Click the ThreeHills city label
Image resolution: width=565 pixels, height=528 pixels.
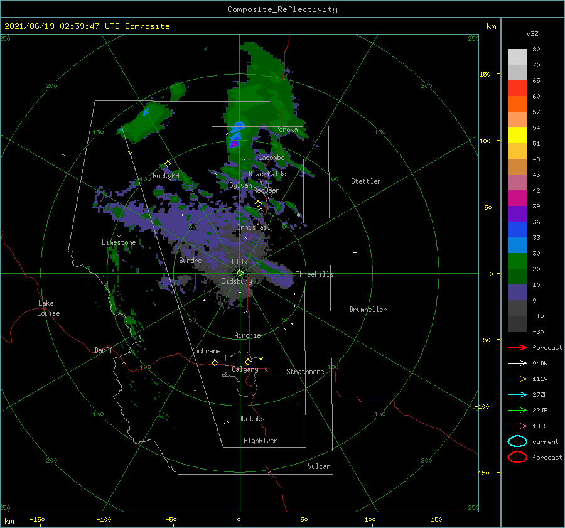click(315, 274)
